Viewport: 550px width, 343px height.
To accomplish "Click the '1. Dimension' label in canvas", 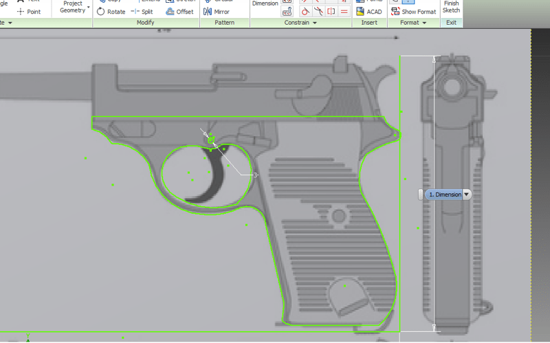I will [x=445, y=195].
